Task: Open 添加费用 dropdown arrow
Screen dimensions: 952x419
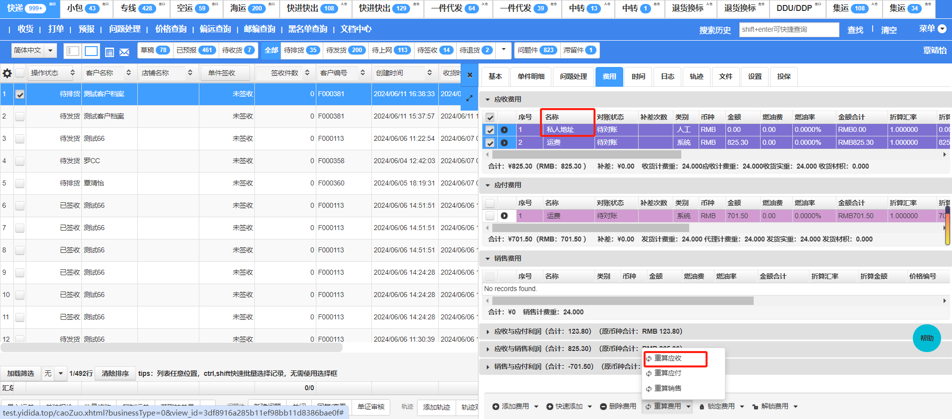Action: point(536,407)
